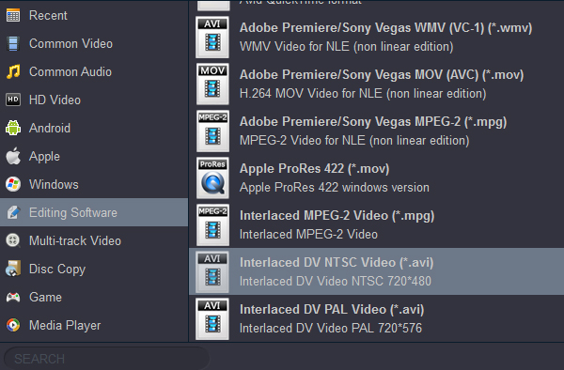Click the Disc Copy icon
The image size is (564, 370).
click(x=13, y=269)
